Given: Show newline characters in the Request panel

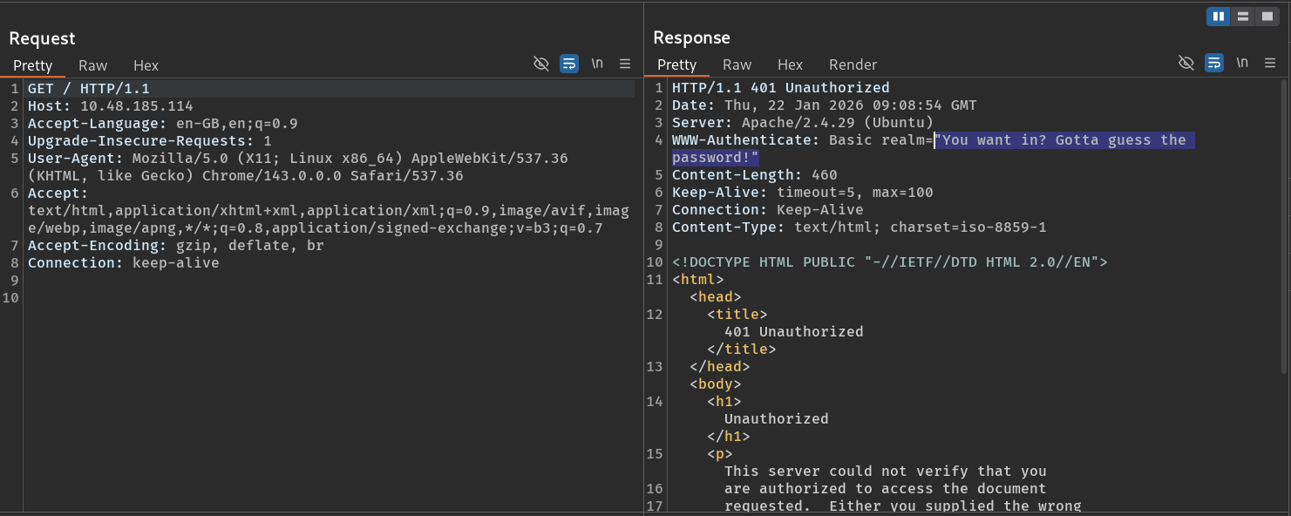Looking at the screenshot, I should pos(597,64).
